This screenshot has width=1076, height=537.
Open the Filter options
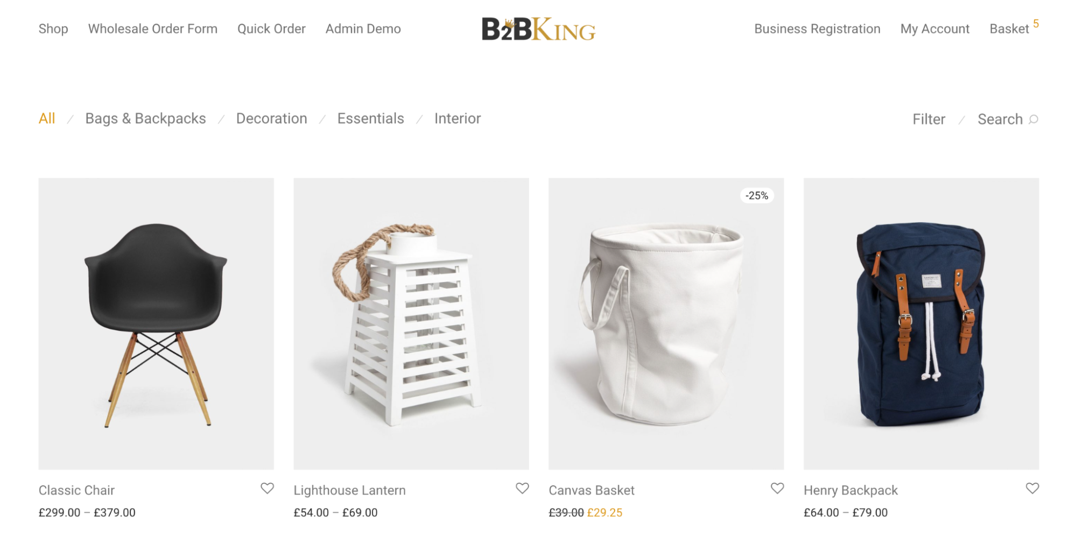pyautogui.click(x=929, y=119)
